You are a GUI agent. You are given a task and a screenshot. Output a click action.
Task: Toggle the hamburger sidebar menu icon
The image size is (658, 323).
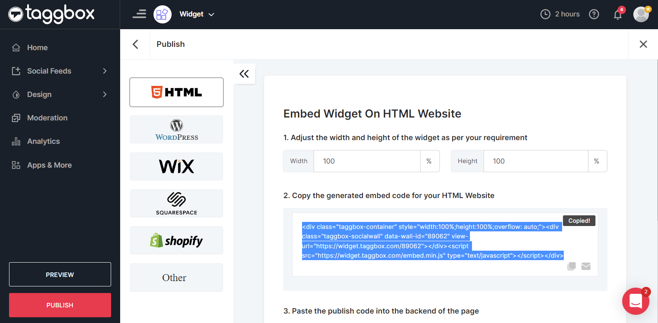point(140,14)
